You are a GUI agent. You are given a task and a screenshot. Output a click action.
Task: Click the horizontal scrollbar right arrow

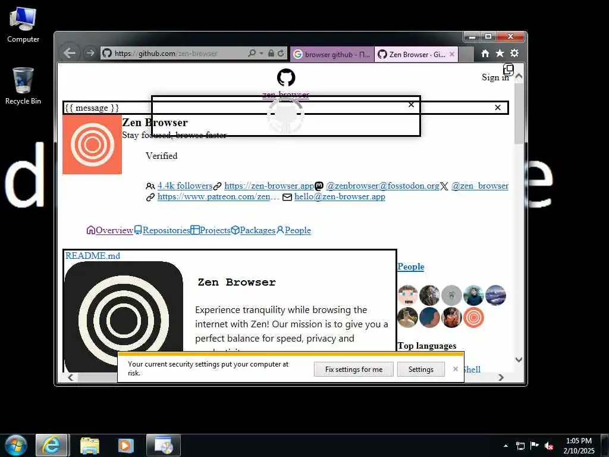[501, 377]
